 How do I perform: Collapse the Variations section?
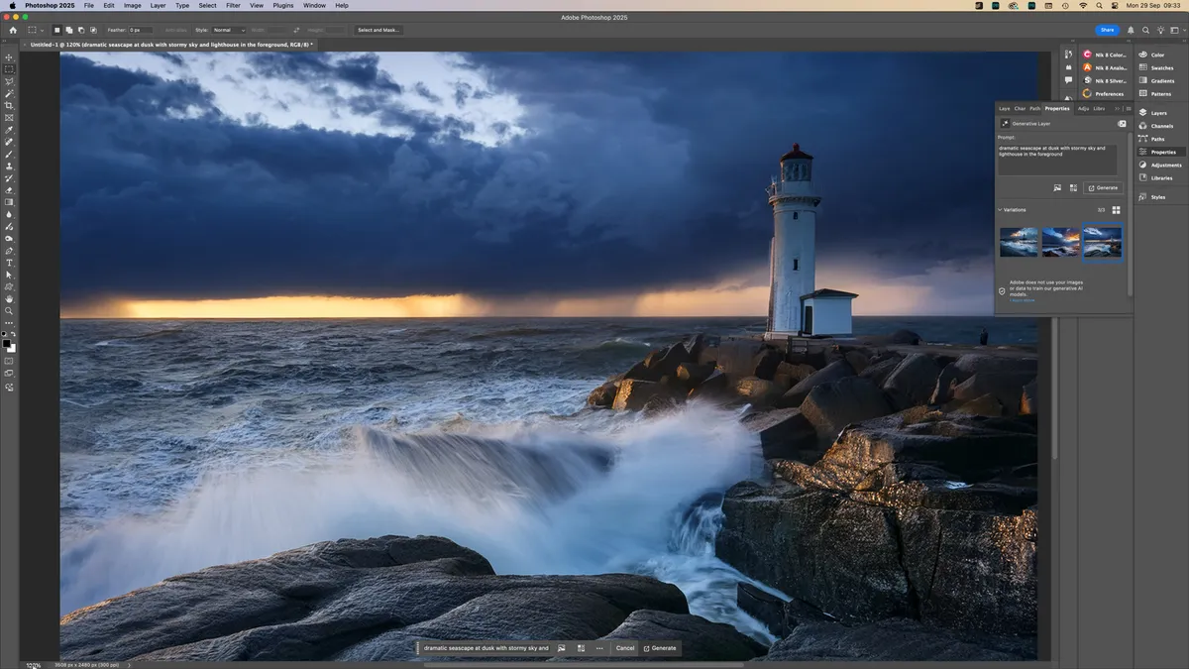pos(999,209)
